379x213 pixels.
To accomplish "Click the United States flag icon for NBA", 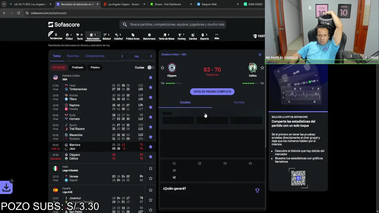I will click(x=55, y=78).
